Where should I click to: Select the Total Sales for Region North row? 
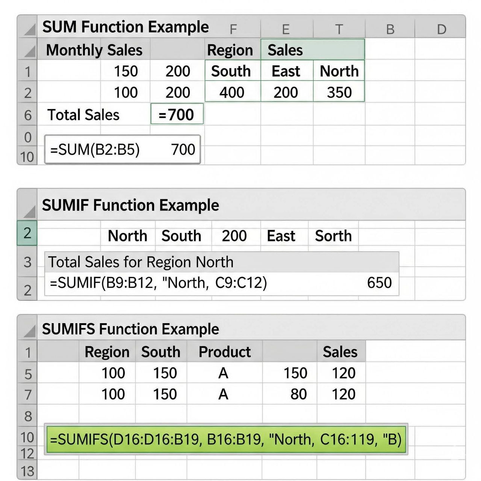click(x=222, y=262)
